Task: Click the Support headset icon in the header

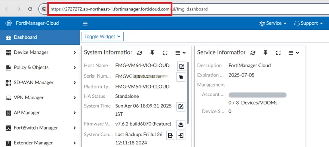Action: (x=297, y=23)
